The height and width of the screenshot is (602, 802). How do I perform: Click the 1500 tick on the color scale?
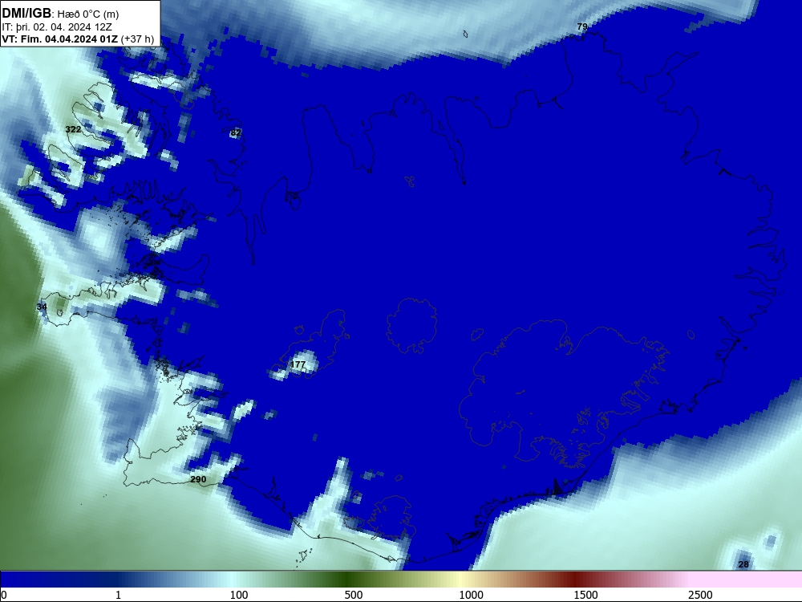click(x=585, y=595)
